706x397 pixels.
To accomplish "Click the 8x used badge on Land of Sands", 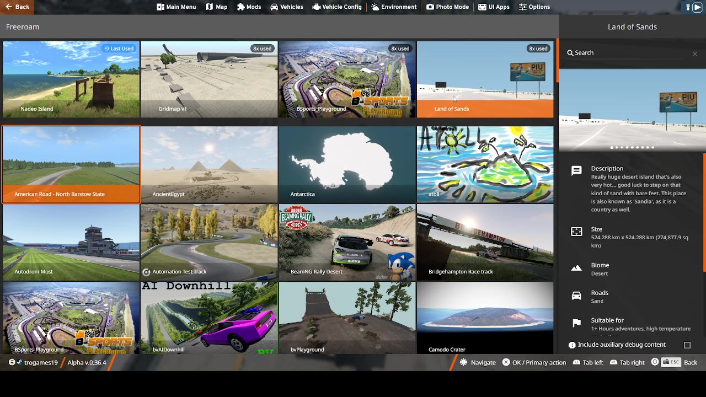I will coord(538,49).
